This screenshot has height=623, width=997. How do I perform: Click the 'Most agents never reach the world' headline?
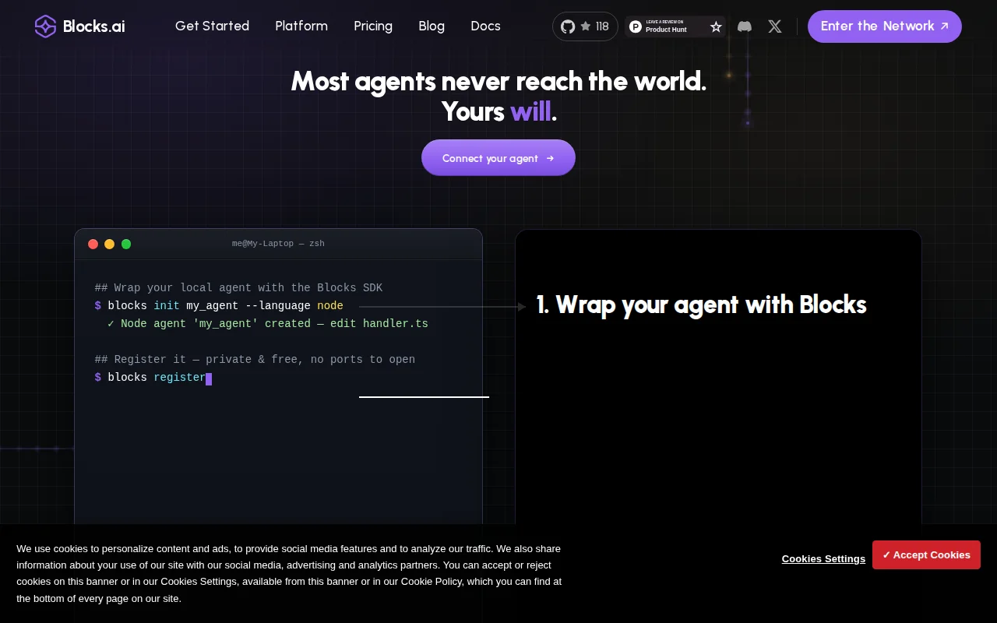pyautogui.click(x=498, y=81)
